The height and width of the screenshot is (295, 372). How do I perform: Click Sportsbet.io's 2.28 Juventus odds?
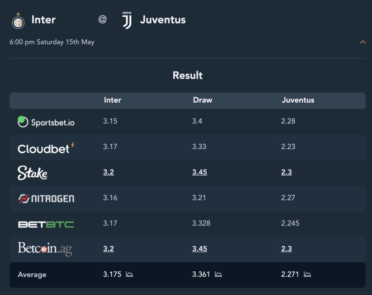point(288,121)
